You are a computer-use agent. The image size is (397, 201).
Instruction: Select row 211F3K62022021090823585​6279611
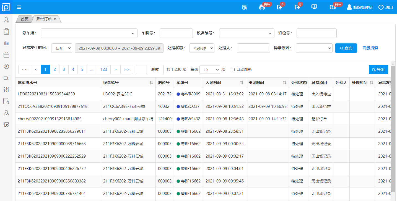coord(203,131)
